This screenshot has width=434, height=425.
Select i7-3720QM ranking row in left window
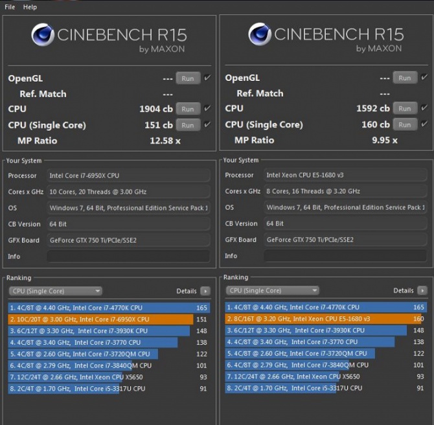tap(109, 354)
